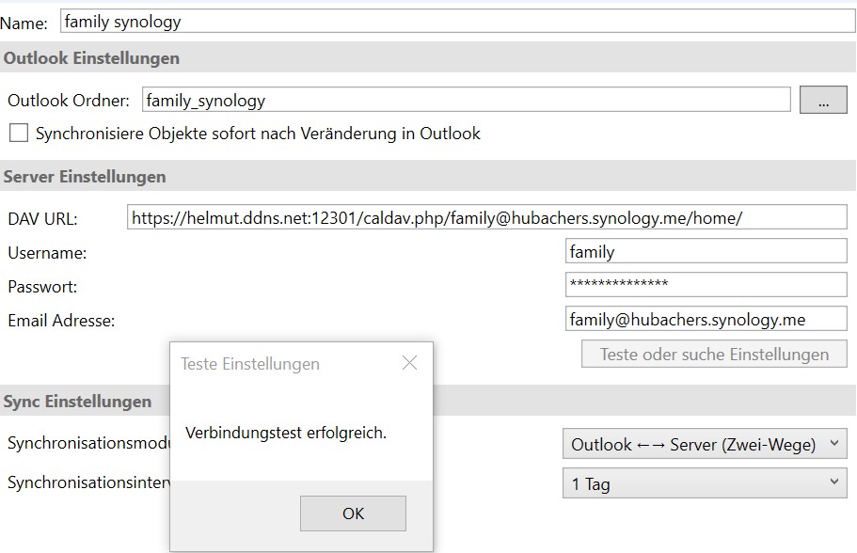Screen dimensions: 857x553
Task: Click the 'Passwort:' label
Action: click(42, 287)
